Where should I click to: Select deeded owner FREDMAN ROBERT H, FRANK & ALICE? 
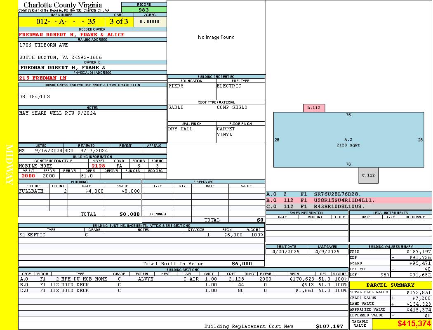pos(72,35)
